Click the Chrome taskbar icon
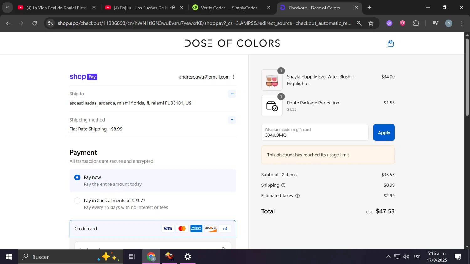Screen dimensions: 470x264 151,257
